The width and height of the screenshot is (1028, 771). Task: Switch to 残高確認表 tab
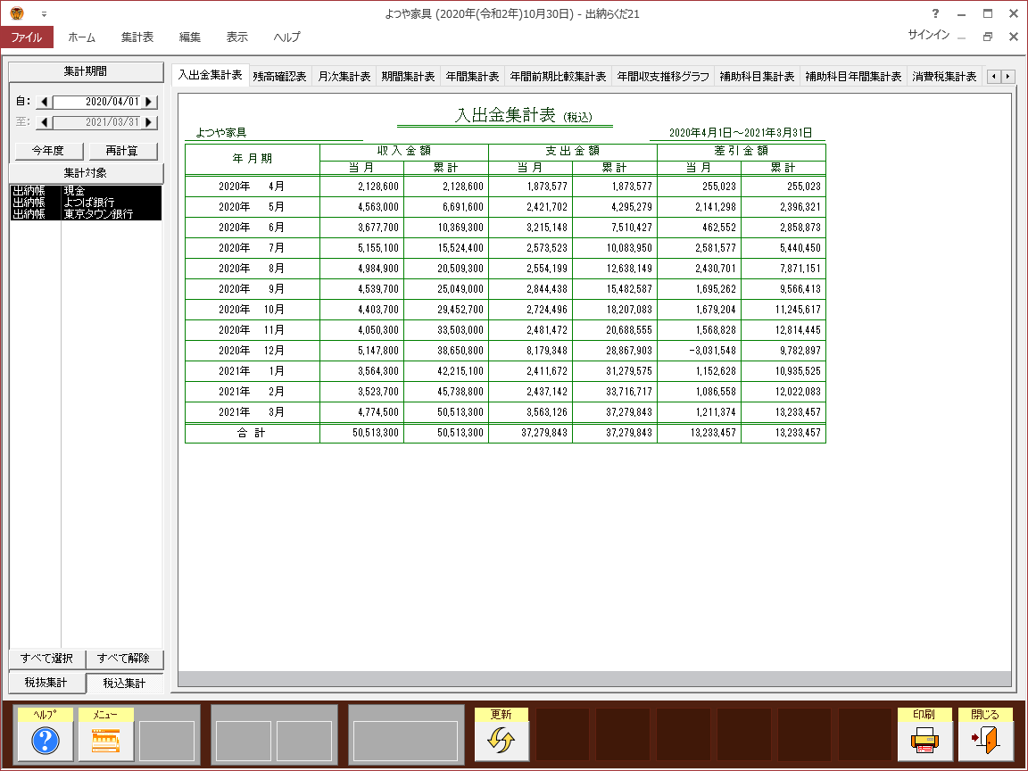pos(280,77)
